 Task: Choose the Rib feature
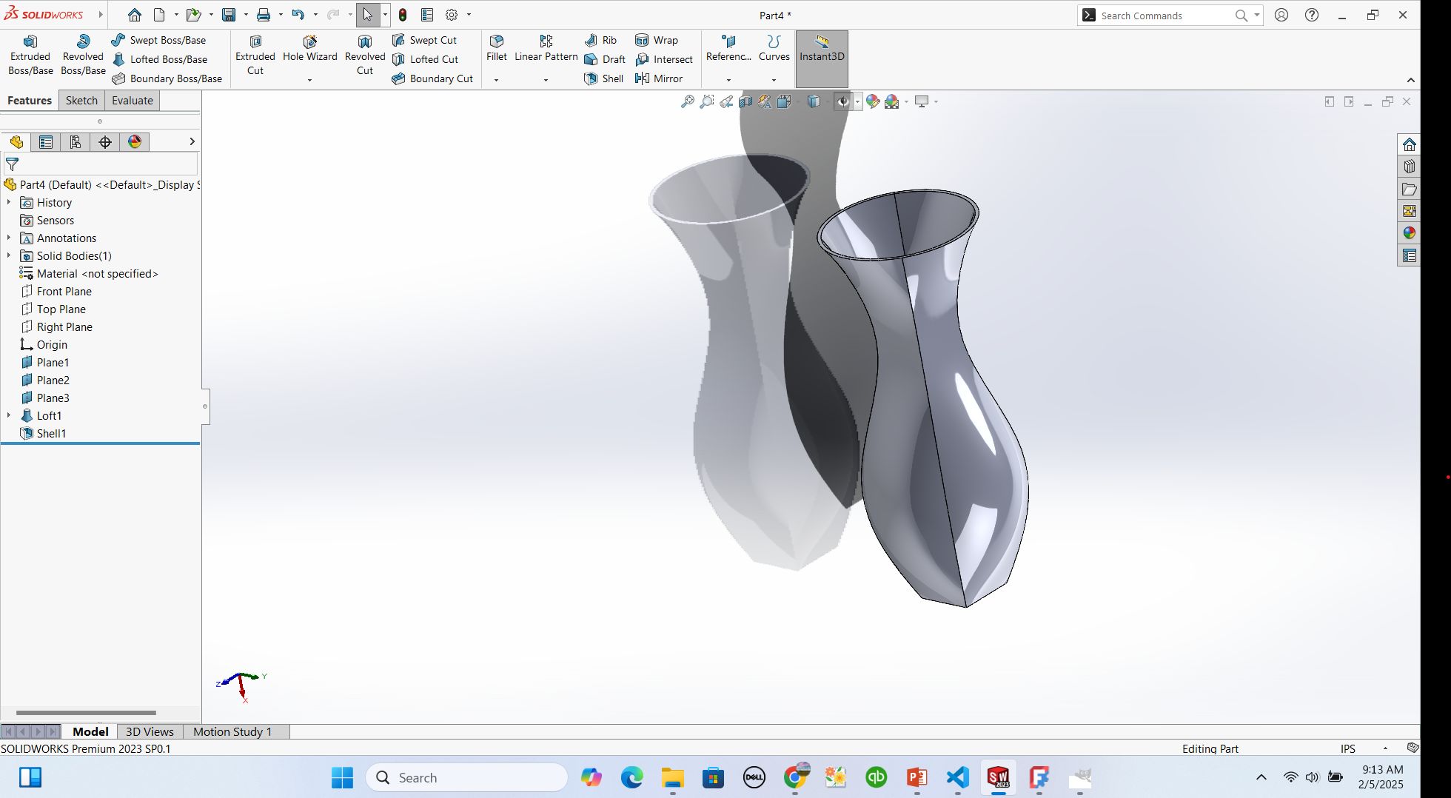(600, 40)
